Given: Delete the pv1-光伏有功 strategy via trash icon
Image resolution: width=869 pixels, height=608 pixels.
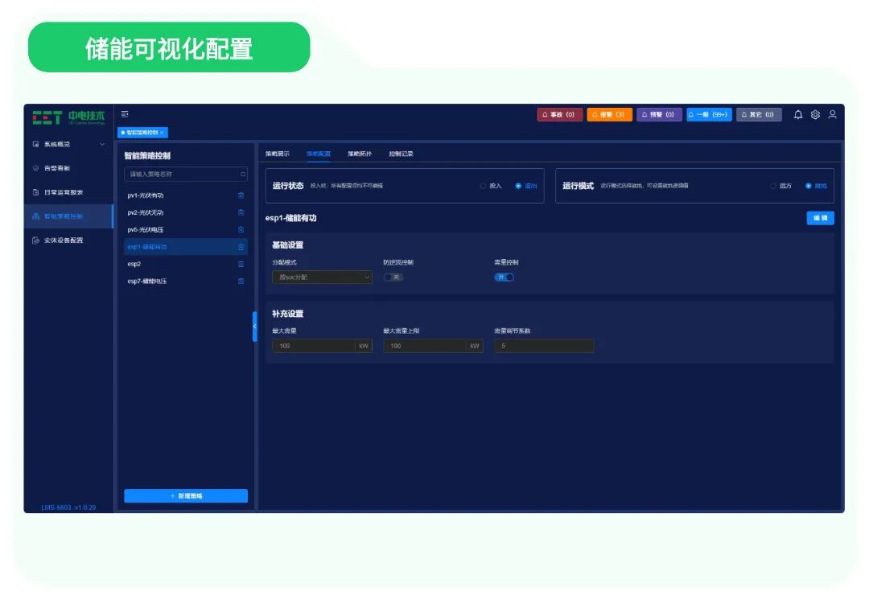Looking at the screenshot, I should [x=241, y=195].
